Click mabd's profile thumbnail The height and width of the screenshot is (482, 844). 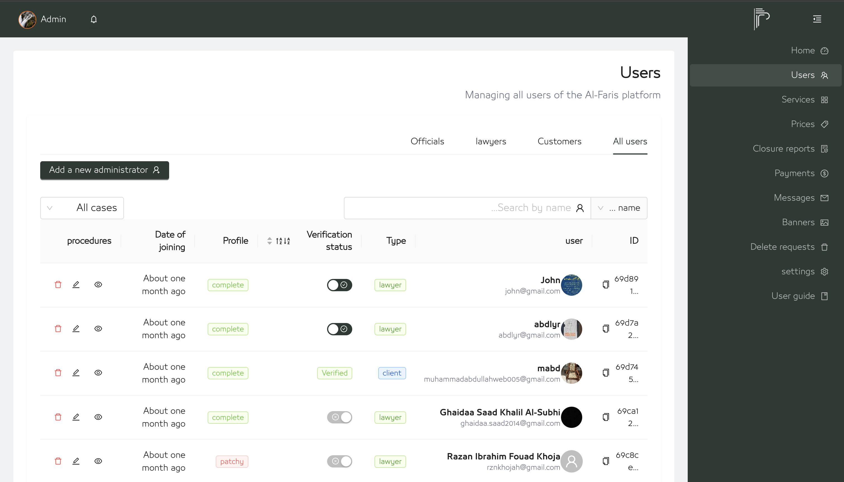pyautogui.click(x=571, y=373)
